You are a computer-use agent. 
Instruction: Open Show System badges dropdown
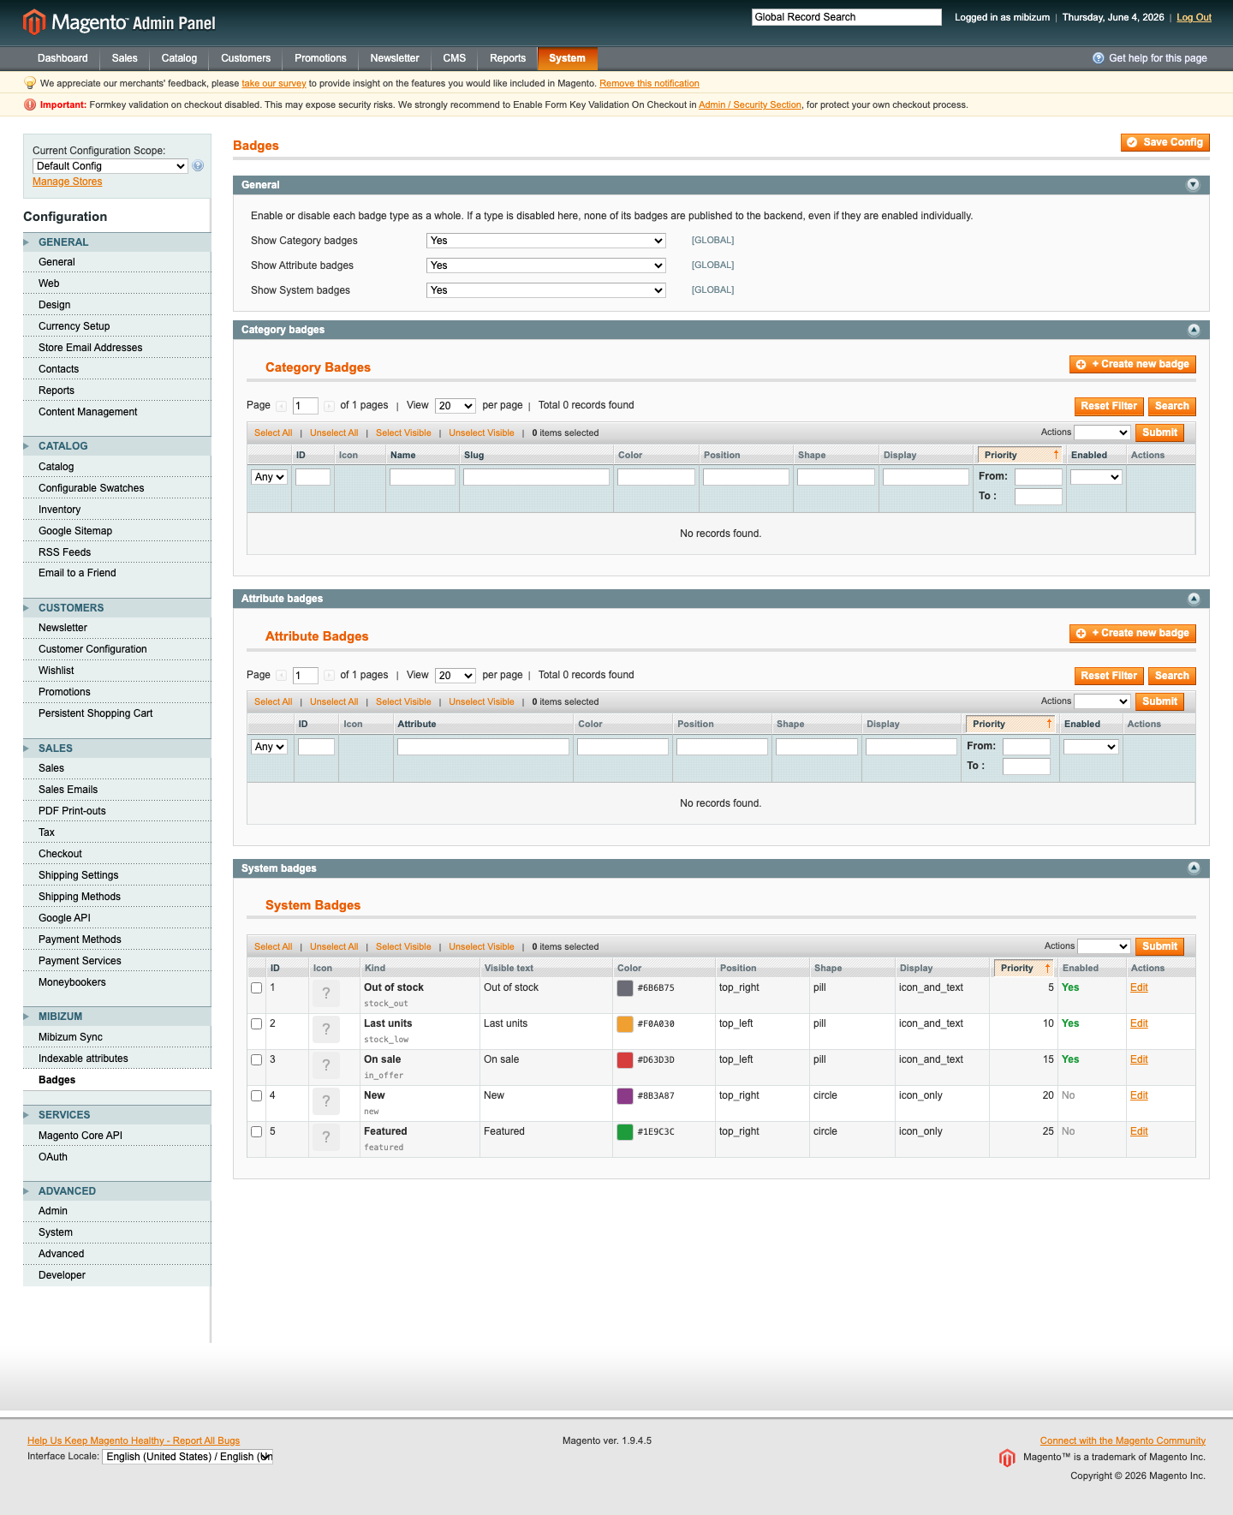(546, 290)
